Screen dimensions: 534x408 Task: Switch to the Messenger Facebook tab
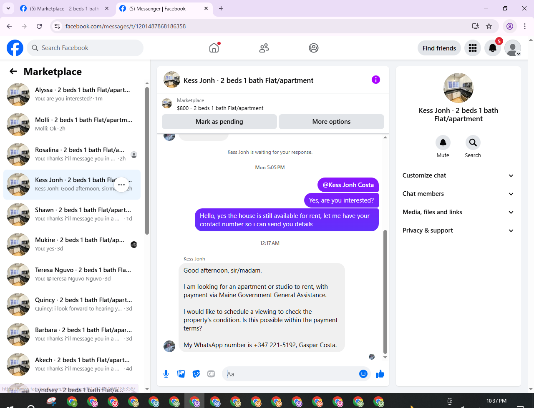(164, 8)
